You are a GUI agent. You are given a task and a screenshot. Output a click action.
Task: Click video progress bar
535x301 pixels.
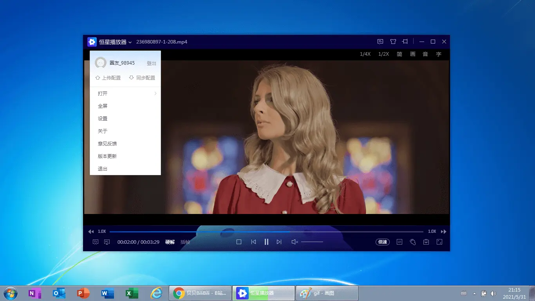tap(266, 232)
